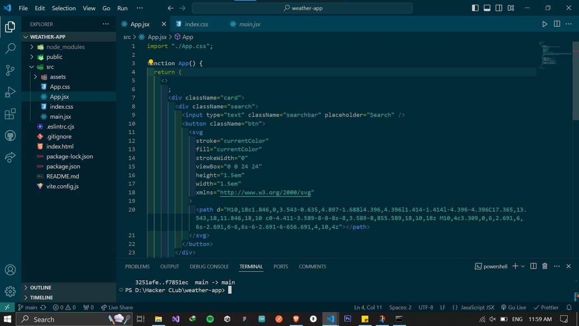Viewport: 579px width, 326px height.
Task: Open the GitHub view in activity bar
Action: [x=10, y=136]
